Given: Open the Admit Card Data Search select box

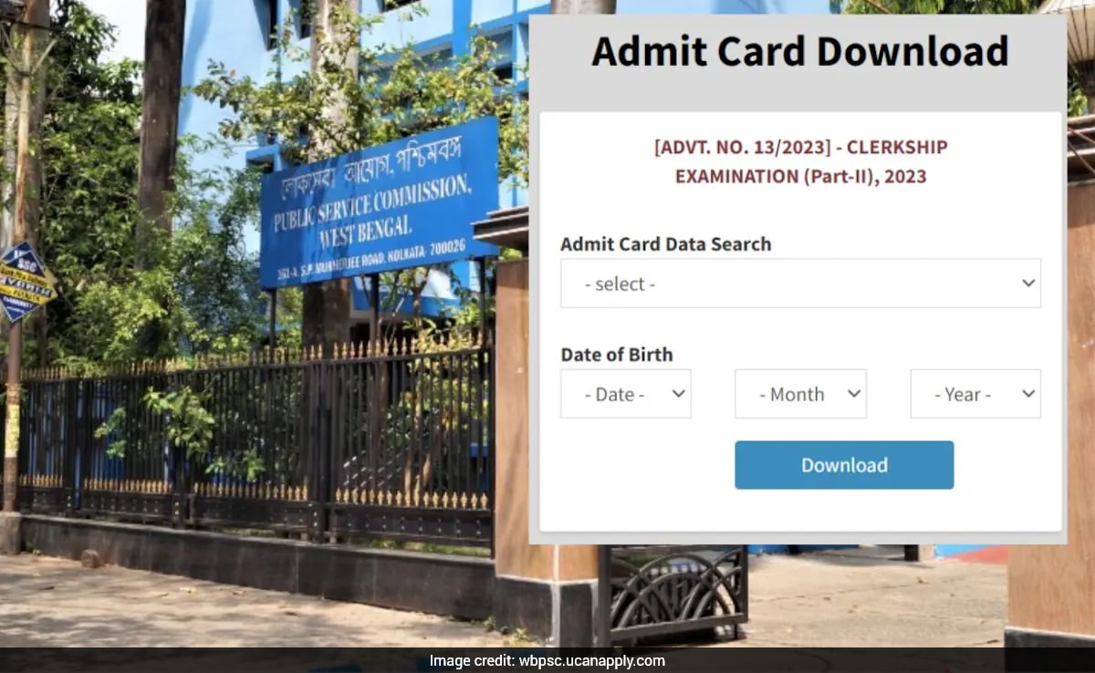Looking at the screenshot, I should coord(800,284).
